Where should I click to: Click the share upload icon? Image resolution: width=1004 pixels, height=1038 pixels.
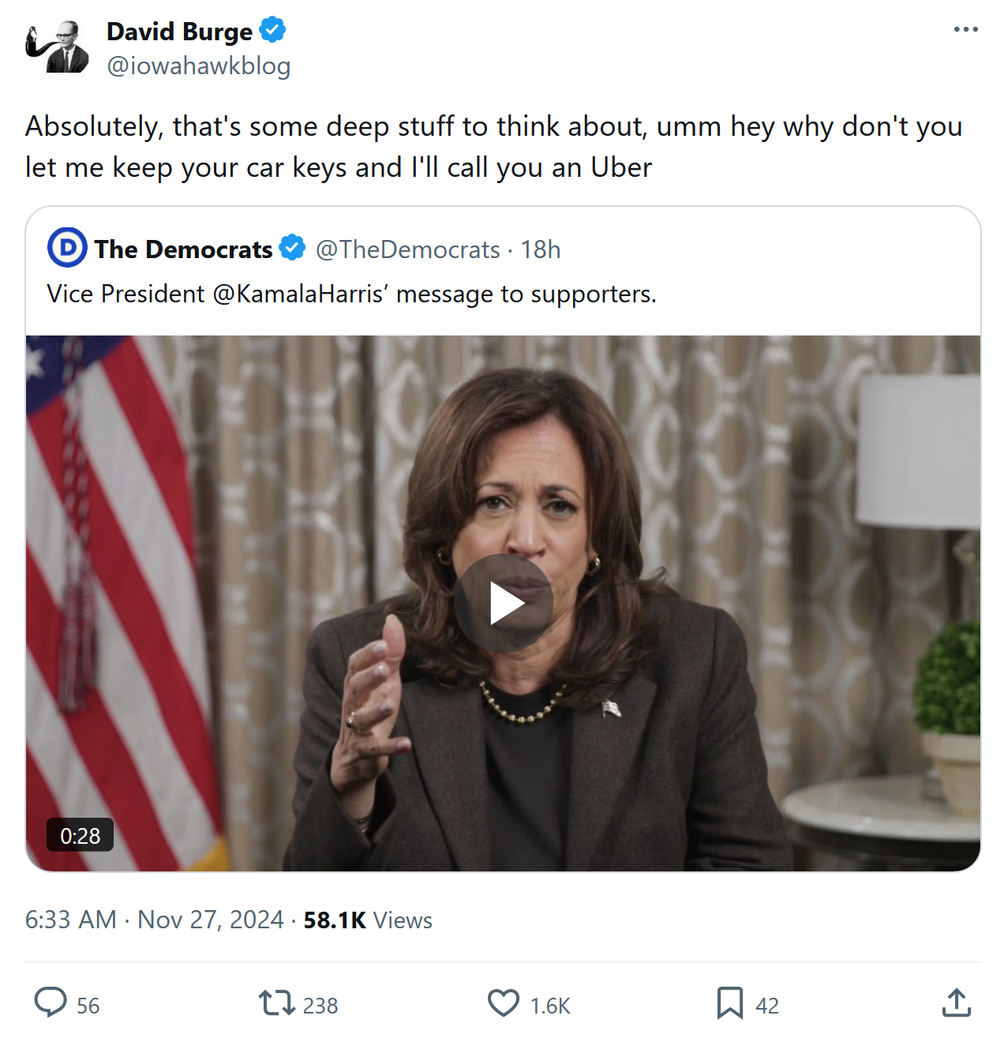956,1003
